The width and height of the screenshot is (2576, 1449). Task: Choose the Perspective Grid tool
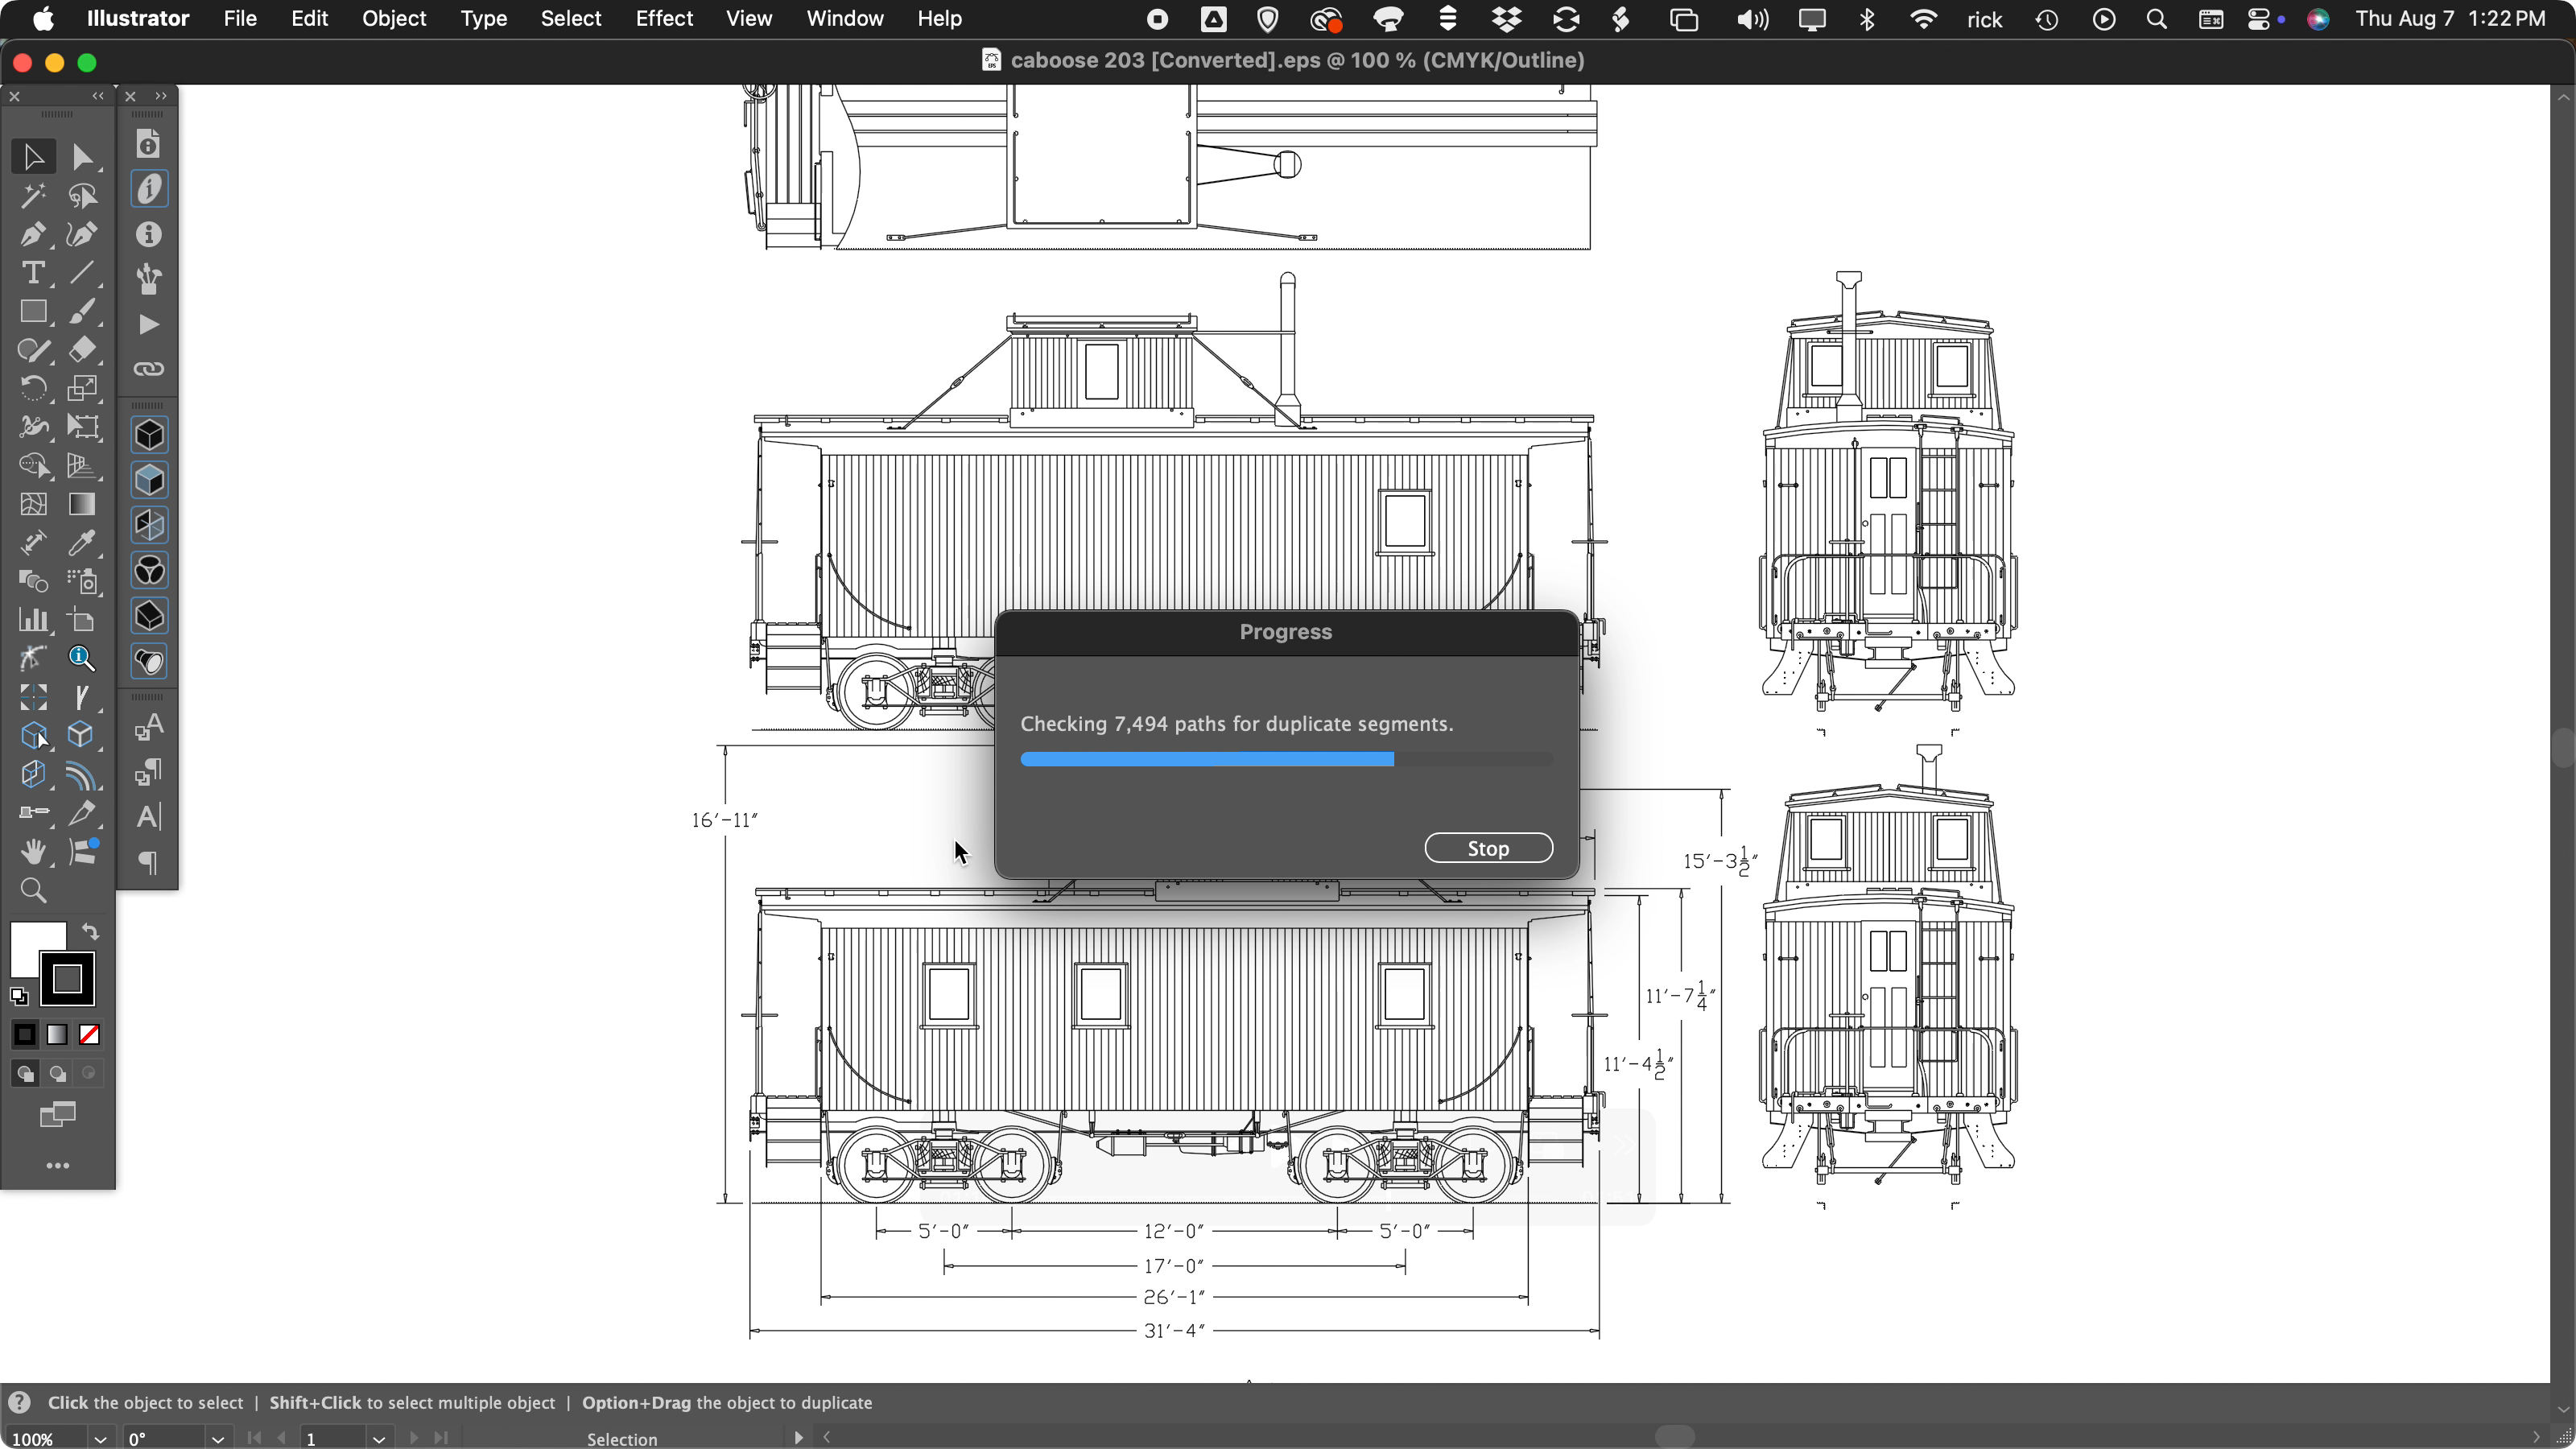tap(82, 466)
